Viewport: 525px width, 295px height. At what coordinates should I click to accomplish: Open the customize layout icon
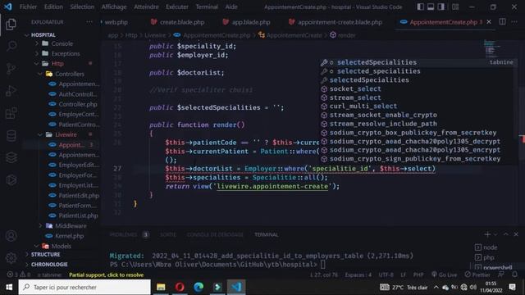coord(455,7)
